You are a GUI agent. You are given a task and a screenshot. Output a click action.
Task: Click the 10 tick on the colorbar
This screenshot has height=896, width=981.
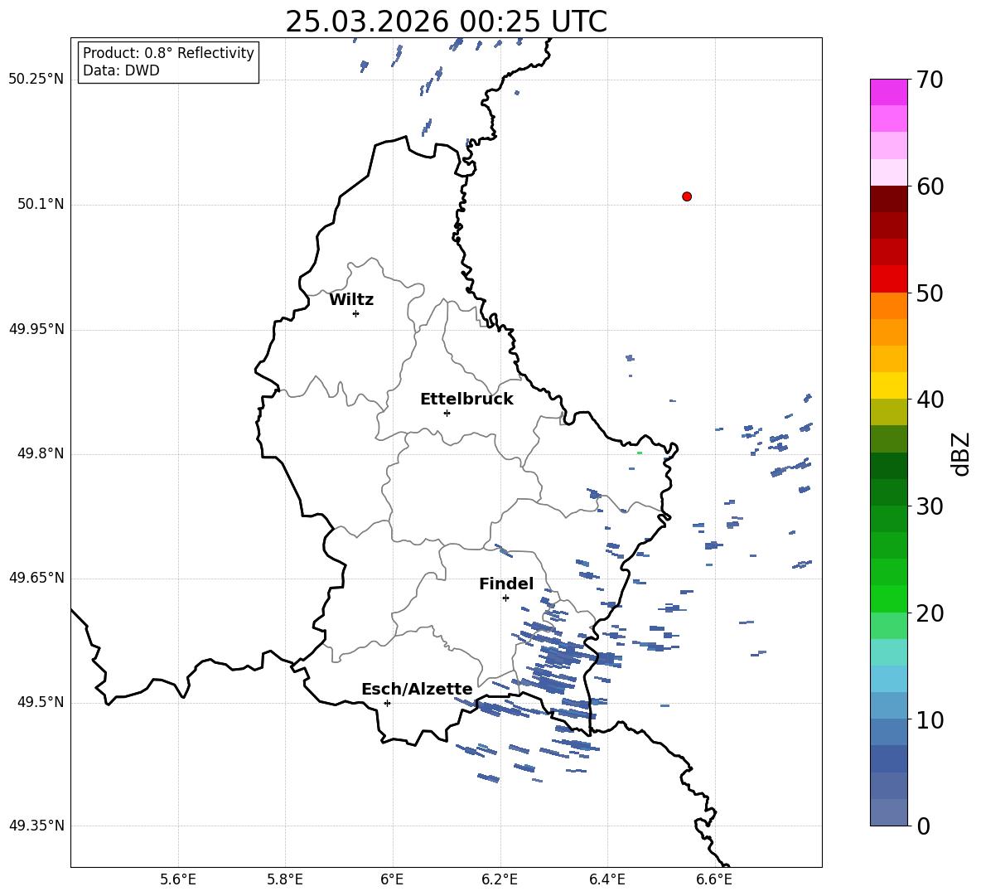click(x=929, y=719)
